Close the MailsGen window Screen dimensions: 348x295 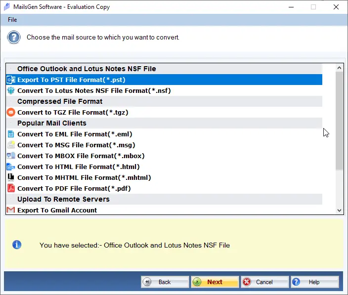336,7
